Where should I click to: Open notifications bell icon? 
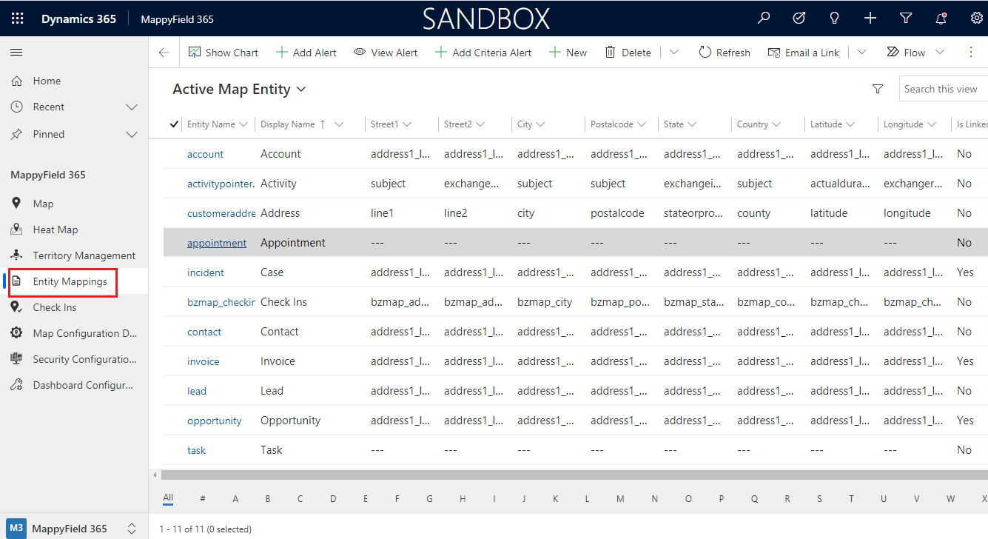tap(941, 19)
